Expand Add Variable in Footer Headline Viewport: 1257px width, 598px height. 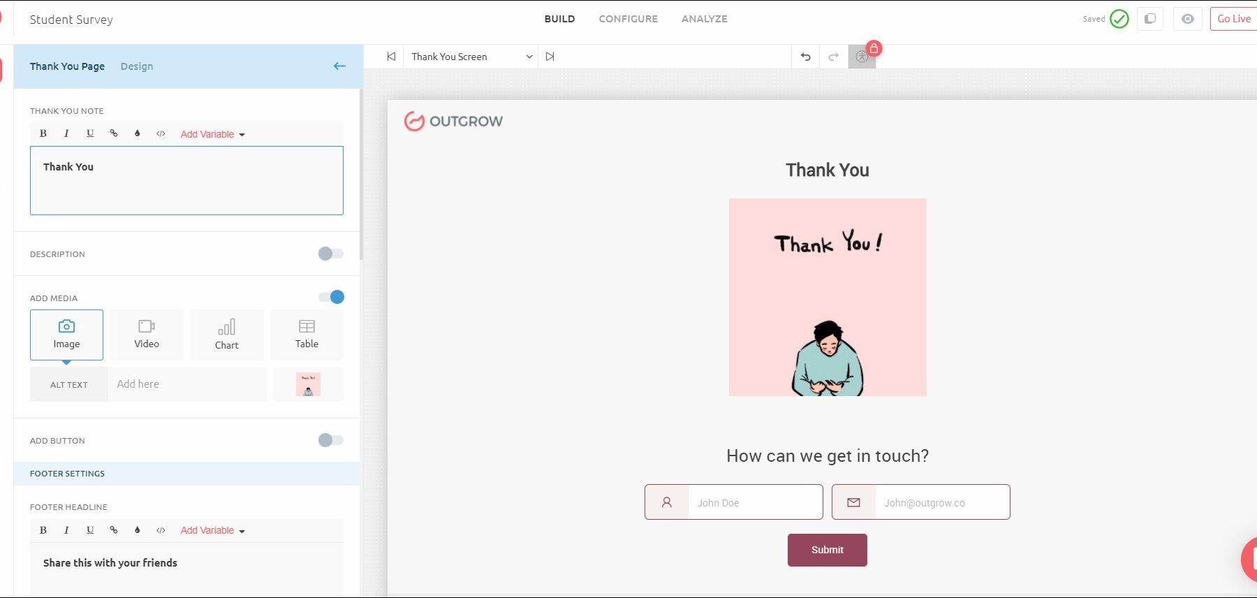click(212, 530)
